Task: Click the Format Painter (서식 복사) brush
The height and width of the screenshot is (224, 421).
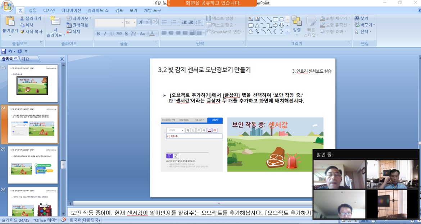Action: (x=22, y=32)
